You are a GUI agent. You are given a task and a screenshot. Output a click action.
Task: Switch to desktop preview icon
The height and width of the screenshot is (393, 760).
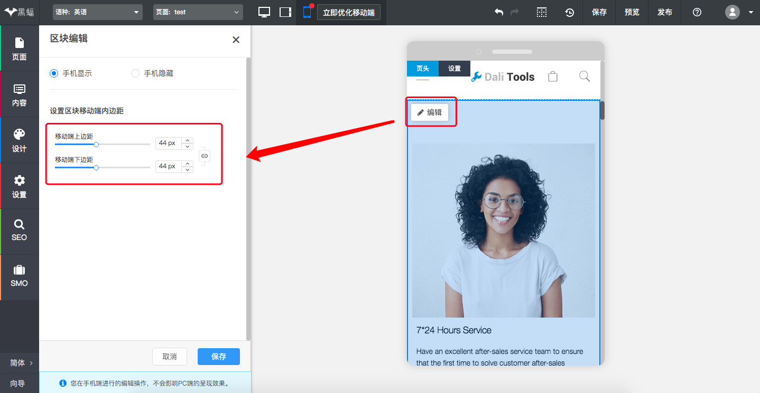[264, 12]
